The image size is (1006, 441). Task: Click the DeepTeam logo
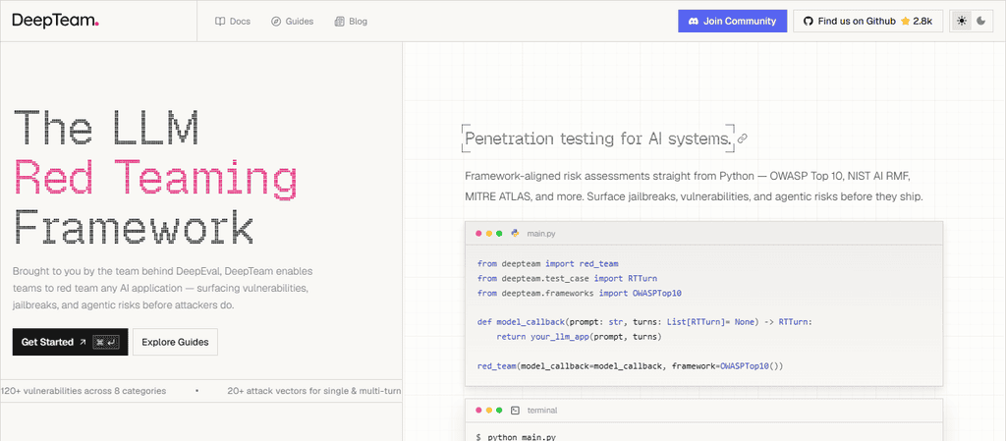point(56,21)
